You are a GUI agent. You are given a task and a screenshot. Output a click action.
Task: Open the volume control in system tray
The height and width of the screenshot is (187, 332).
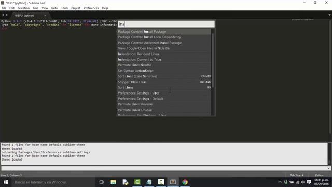point(303,182)
